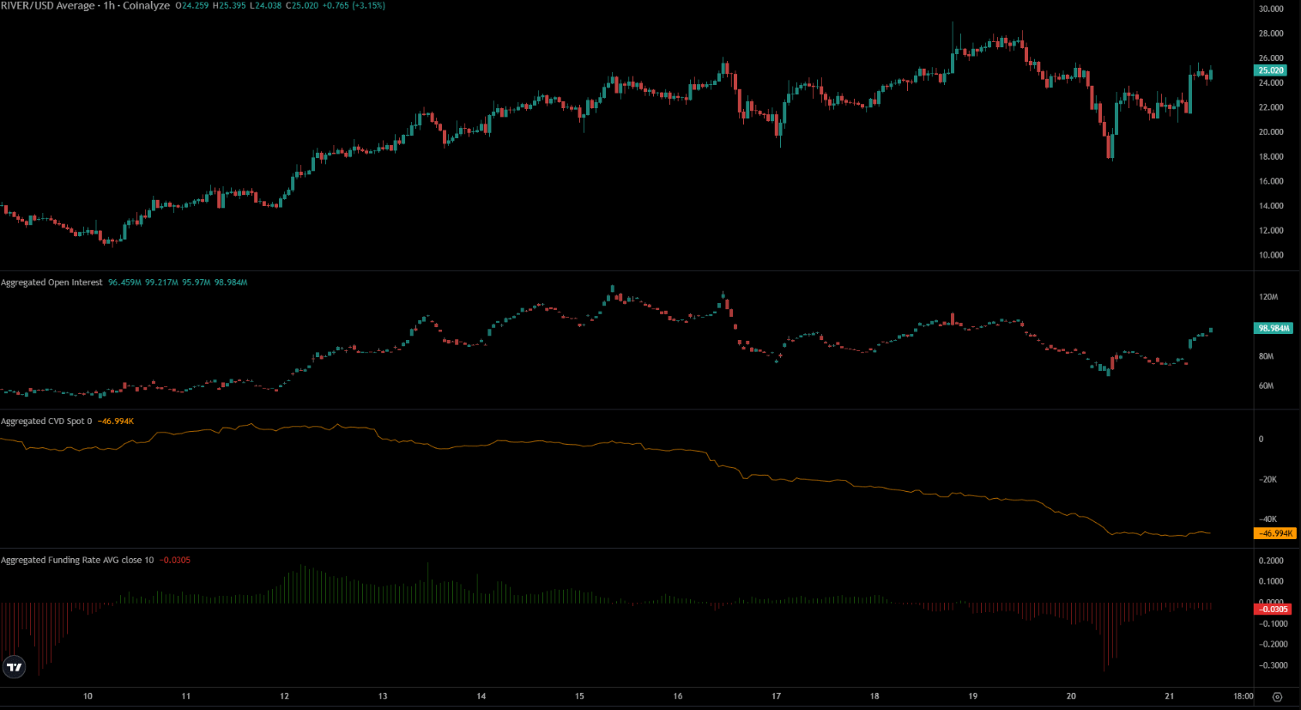Click the 98.984M open interest value tag
The image size is (1301, 710).
pos(1274,328)
